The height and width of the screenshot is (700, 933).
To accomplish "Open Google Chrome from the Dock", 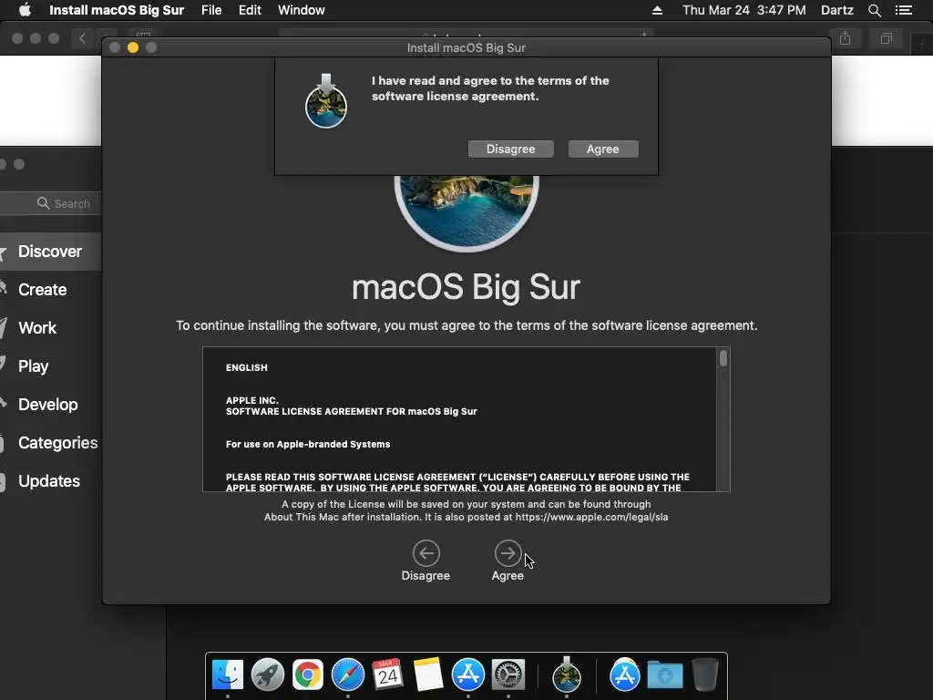I will 308,674.
